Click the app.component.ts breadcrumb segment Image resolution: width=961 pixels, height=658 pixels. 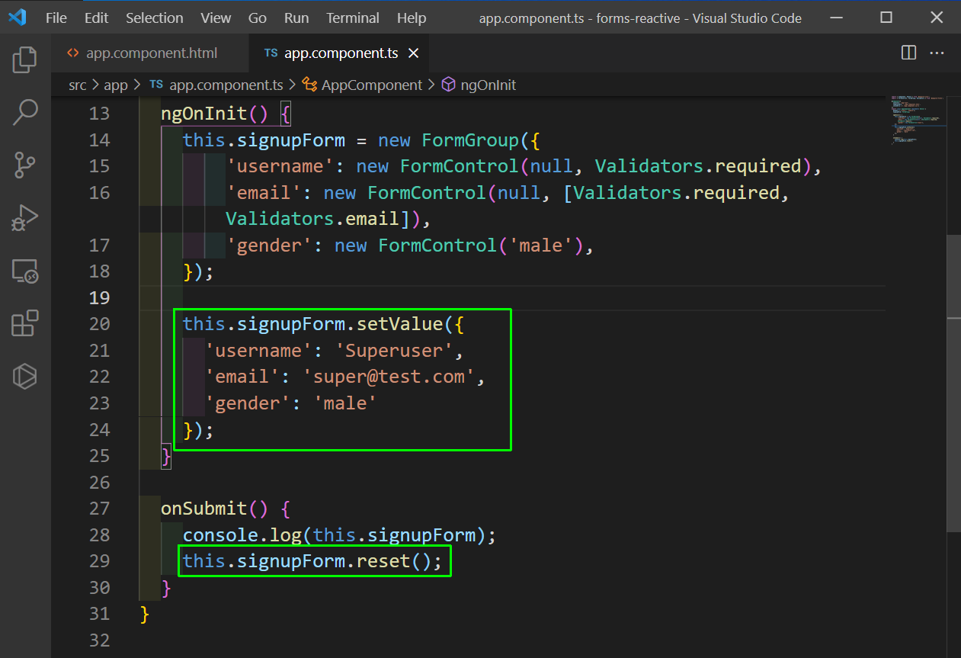click(x=216, y=85)
